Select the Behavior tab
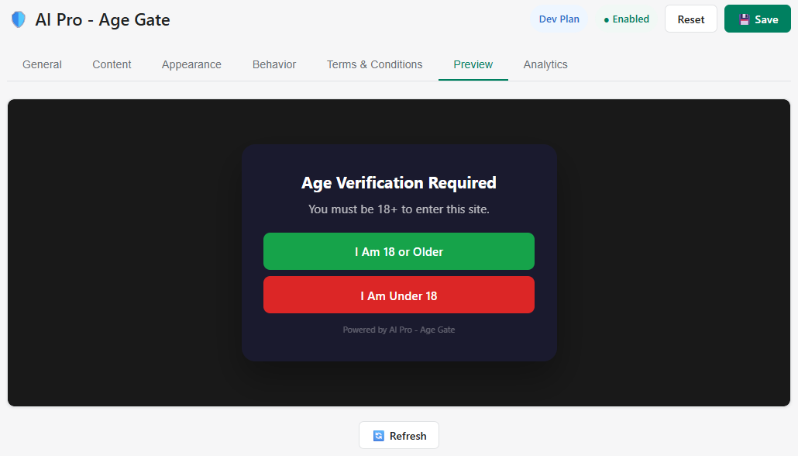 [x=273, y=64]
